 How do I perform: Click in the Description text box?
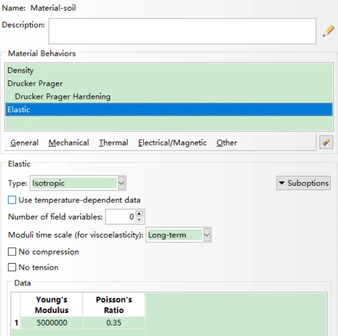click(182, 31)
